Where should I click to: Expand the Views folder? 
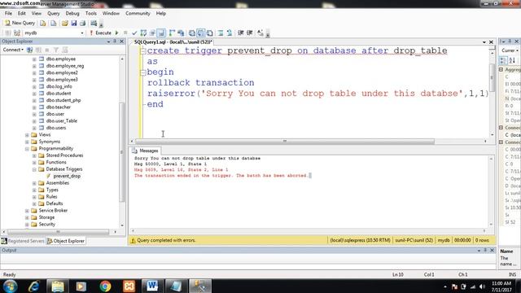tap(27, 135)
